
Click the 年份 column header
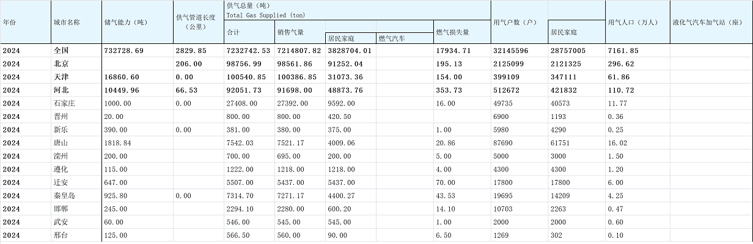(x=9, y=22)
